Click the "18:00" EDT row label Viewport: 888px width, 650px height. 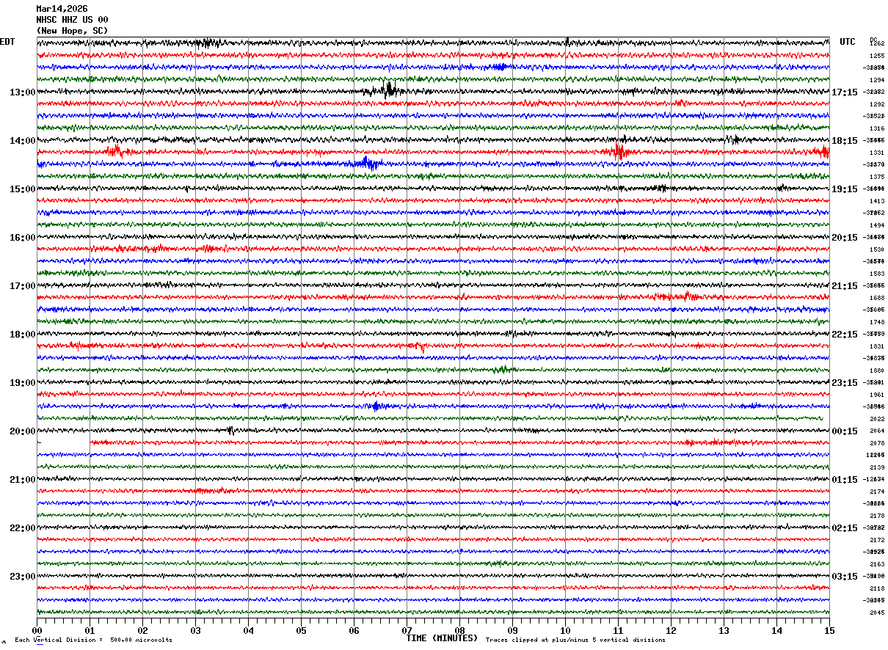click(x=23, y=335)
